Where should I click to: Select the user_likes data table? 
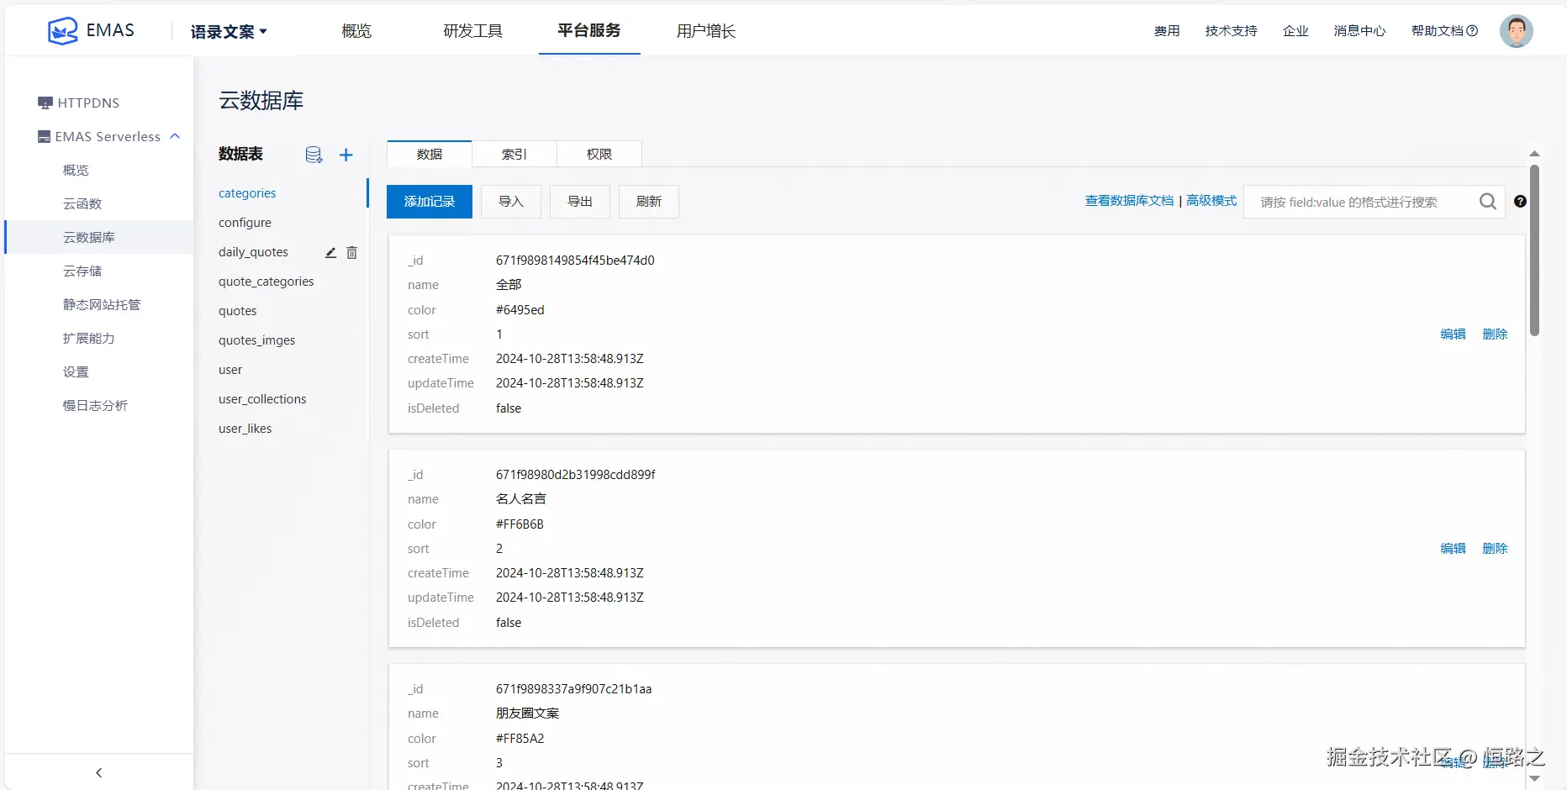[x=245, y=429]
